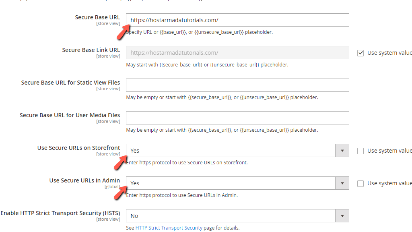Click the 'Secure Base Link URL' label
Viewport: 412px width, 232px height.
pos(91,50)
